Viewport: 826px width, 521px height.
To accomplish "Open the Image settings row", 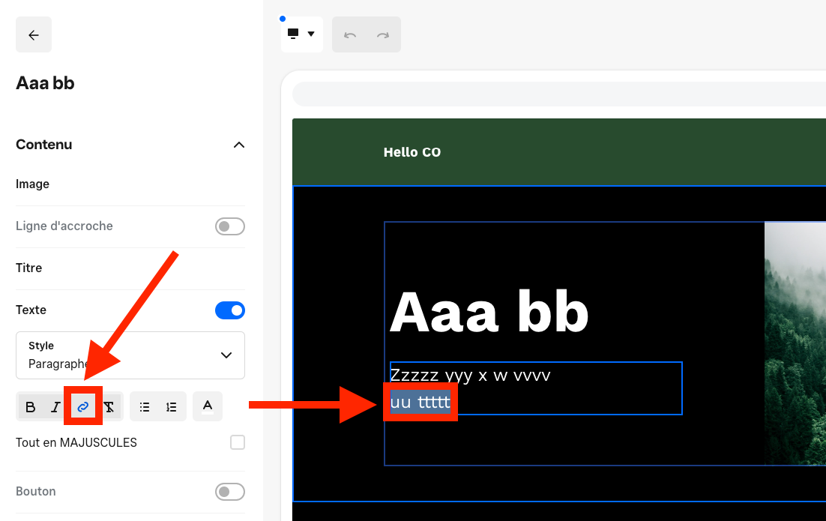I will click(x=130, y=184).
